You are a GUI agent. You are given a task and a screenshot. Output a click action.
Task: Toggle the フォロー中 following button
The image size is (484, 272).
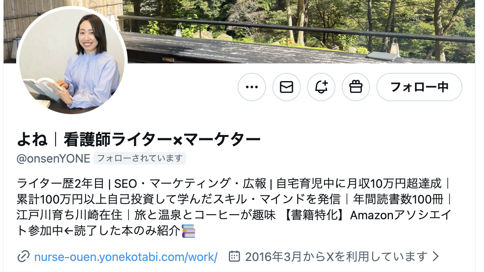click(x=419, y=87)
